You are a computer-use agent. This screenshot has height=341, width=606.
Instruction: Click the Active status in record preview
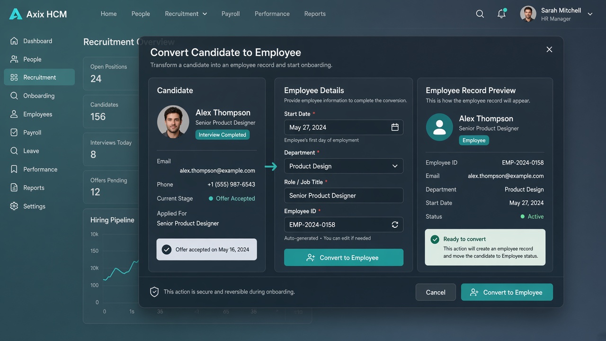click(532, 216)
